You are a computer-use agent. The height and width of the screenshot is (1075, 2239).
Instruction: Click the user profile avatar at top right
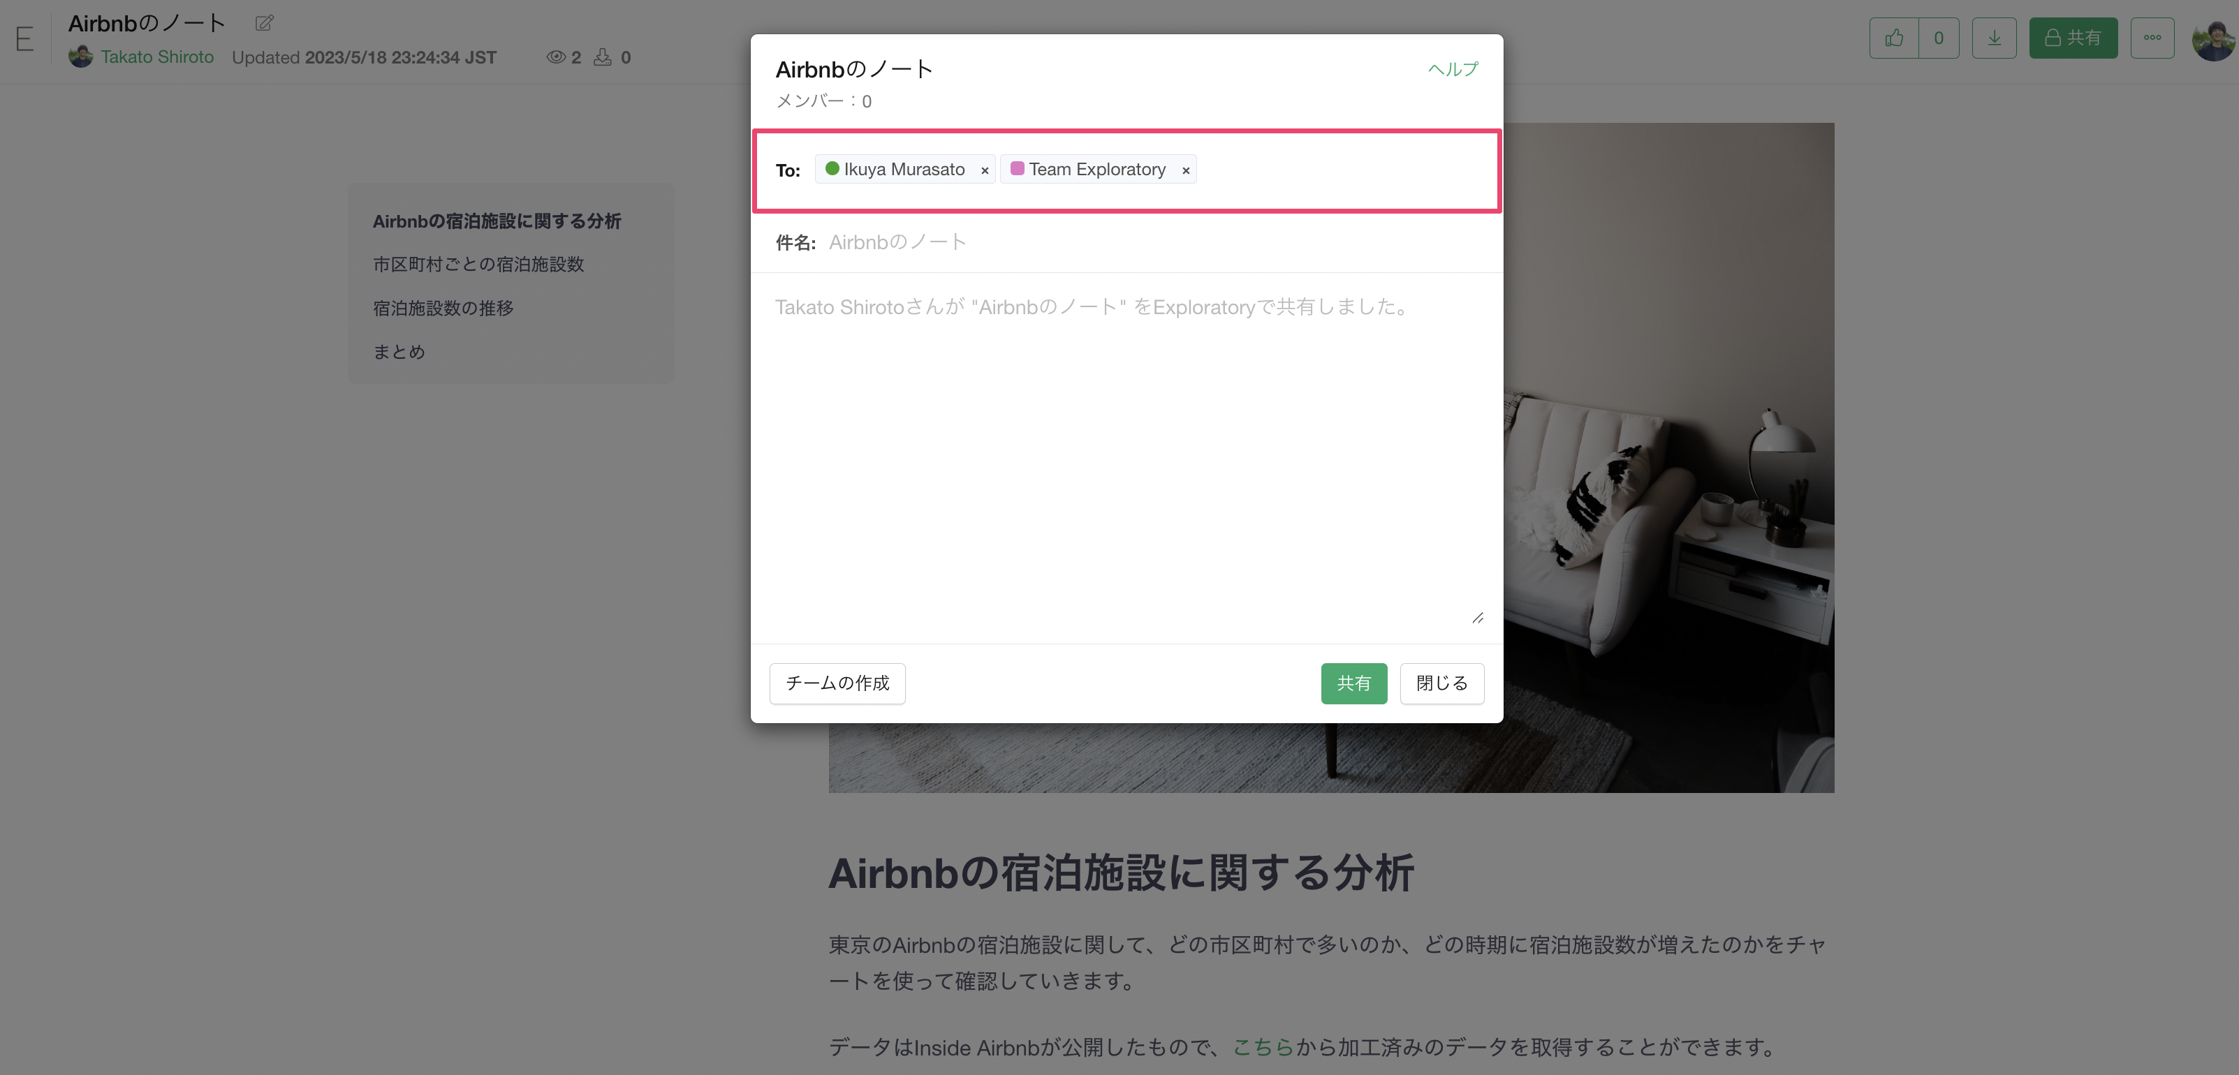(x=2213, y=40)
